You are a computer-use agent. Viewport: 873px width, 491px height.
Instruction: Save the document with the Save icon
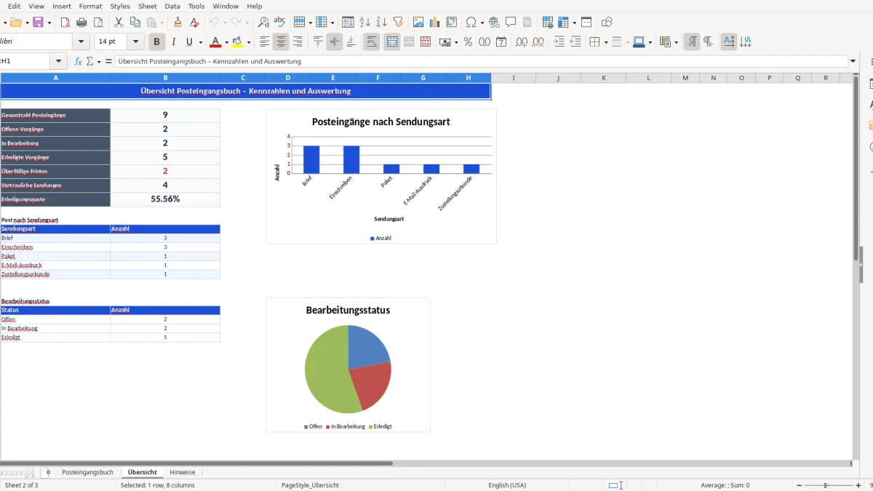(x=38, y=23)
